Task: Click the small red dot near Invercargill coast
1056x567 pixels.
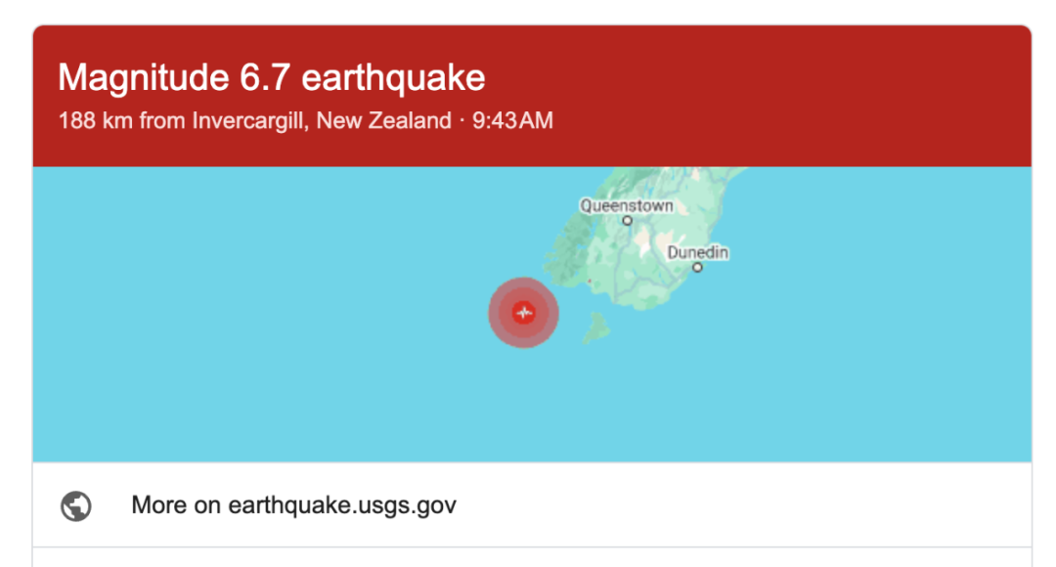Action: point(590,281)
